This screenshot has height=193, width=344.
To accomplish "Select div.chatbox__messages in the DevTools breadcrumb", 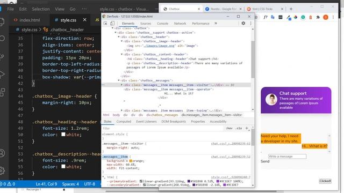I will click(x=162, y=115).
